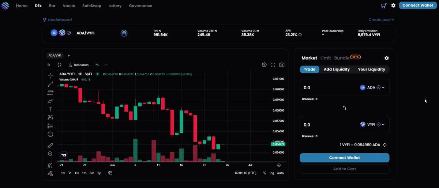Select the 1y time range
Screen dimensions: 439x188
(x=99, y=173)
